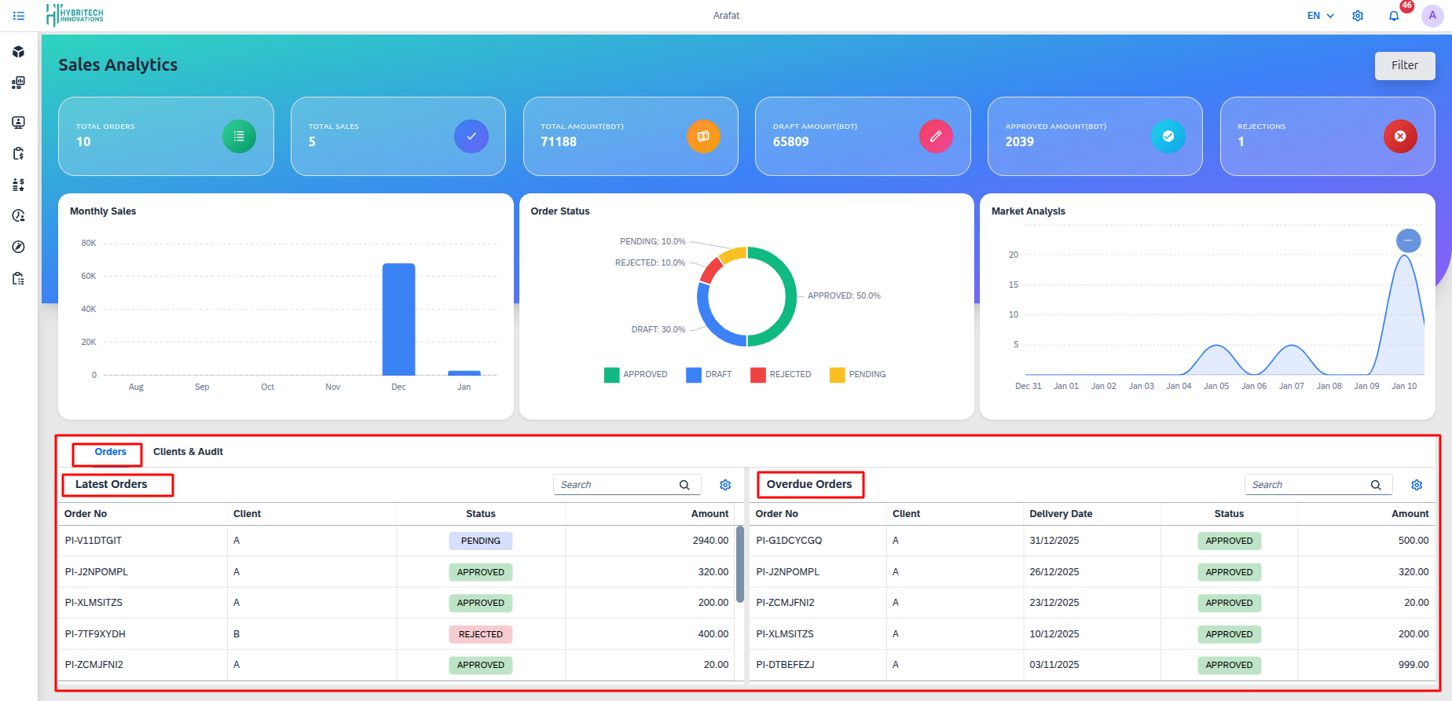
Task: Toggle APPROVED legend in Order Status chart
Action: pos(636,375)
